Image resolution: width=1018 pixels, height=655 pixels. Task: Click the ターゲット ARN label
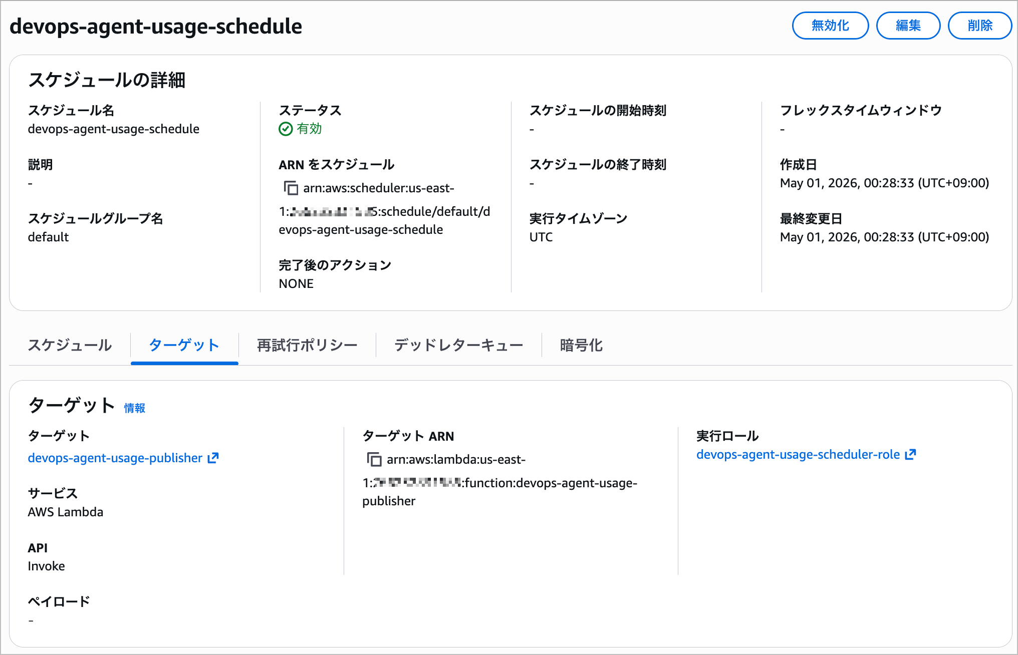[x=408, y=436]
